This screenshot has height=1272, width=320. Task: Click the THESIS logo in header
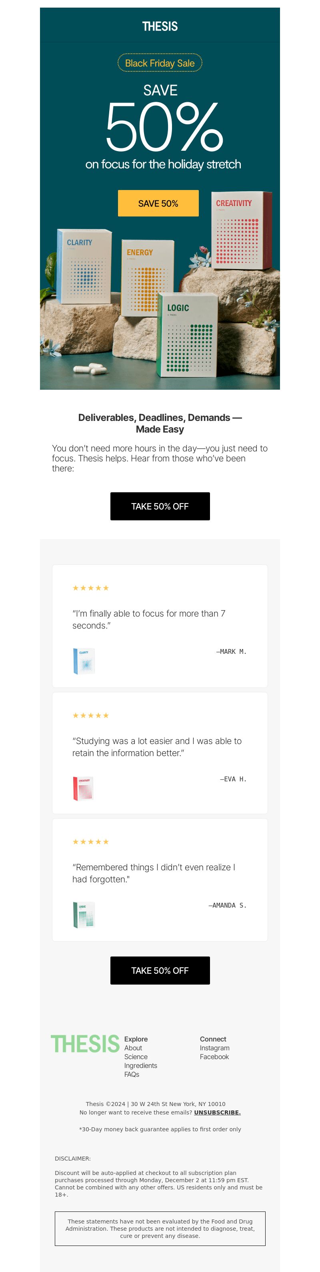pos(160,26)
